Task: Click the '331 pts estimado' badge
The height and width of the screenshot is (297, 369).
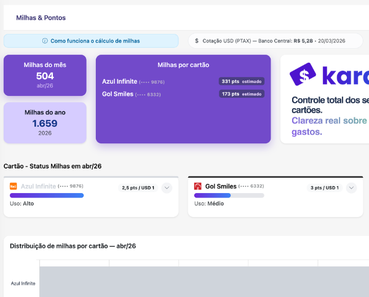Action: [x=242, y=81]
